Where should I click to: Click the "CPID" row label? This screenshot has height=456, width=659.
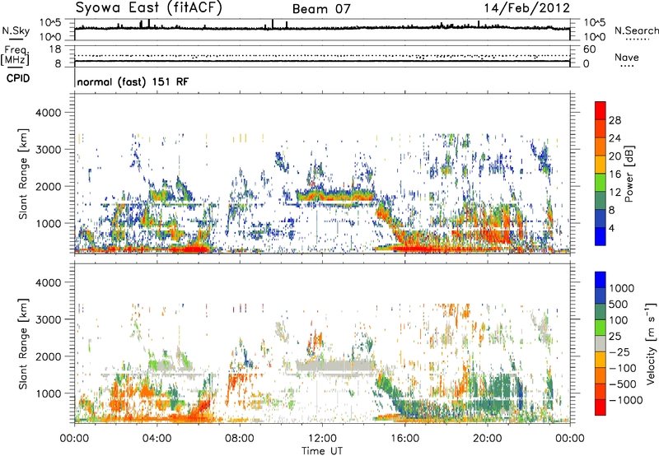pos(18,78)
